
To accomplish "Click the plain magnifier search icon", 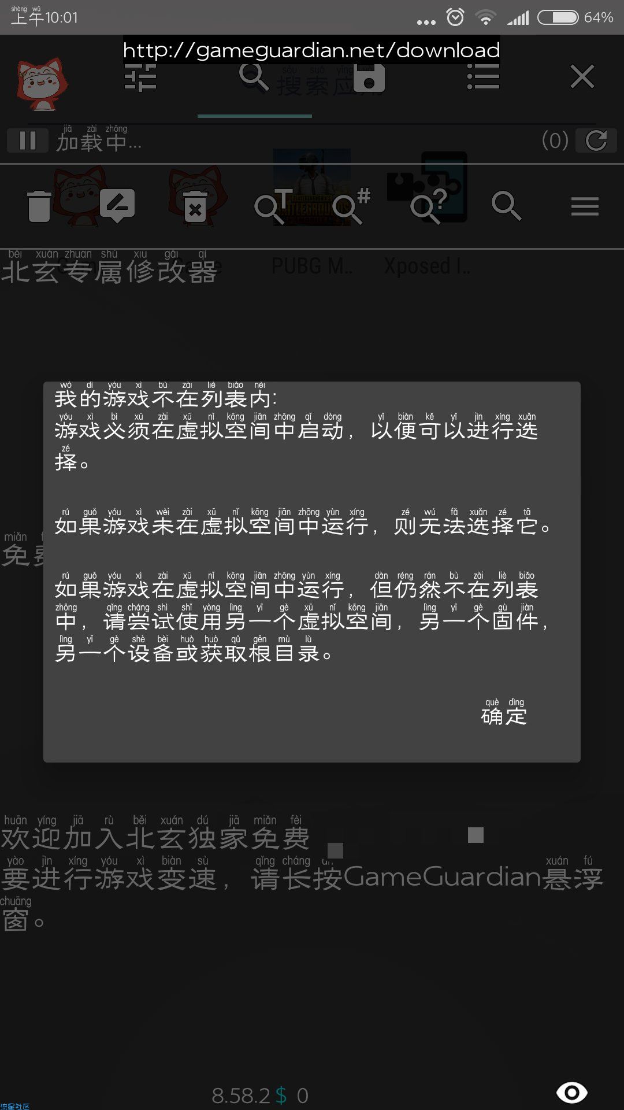I will (507, 206).
